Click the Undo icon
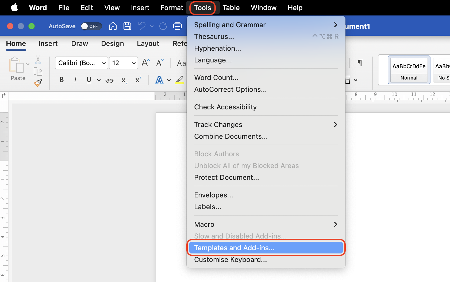This screenshot has width=450, height=282. [x=141, y=26]
